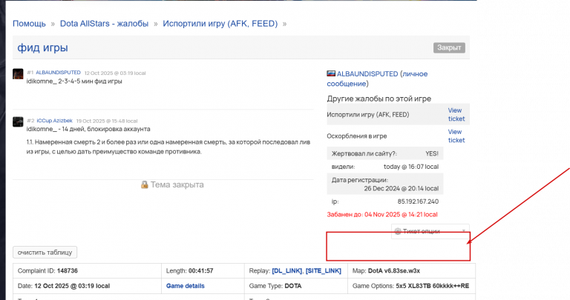Select the Complaint ID 148736 text

[47, 270]
